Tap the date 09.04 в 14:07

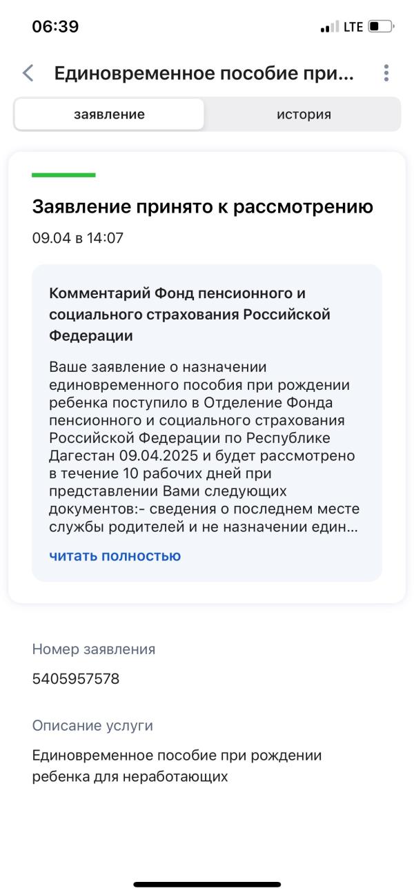(77, 238)
